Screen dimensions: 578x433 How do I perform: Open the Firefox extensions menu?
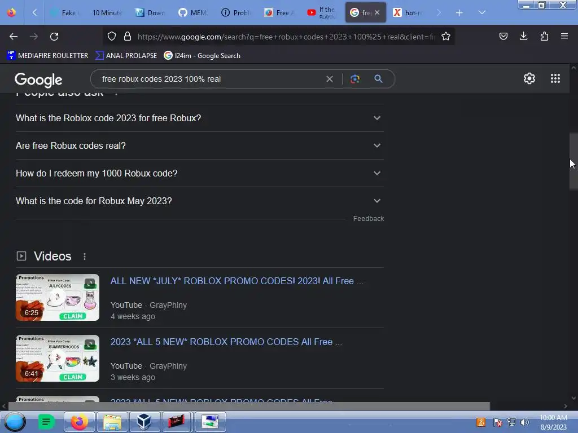(544, 37)
